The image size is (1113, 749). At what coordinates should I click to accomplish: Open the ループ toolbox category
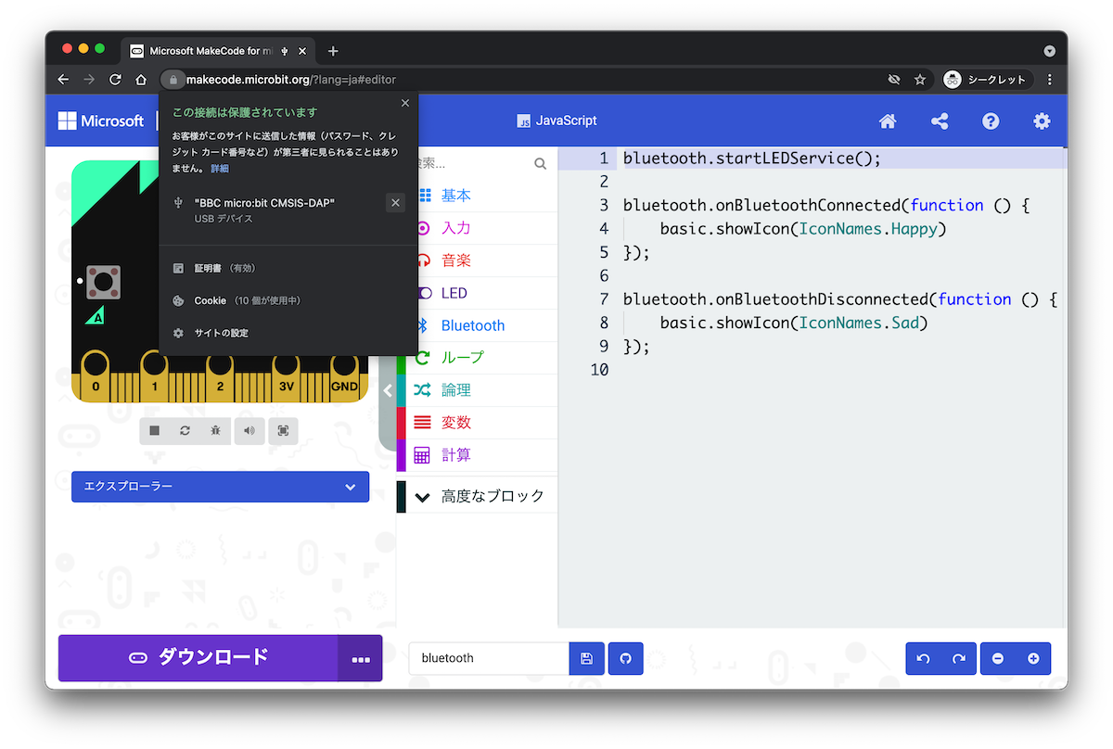477,358
